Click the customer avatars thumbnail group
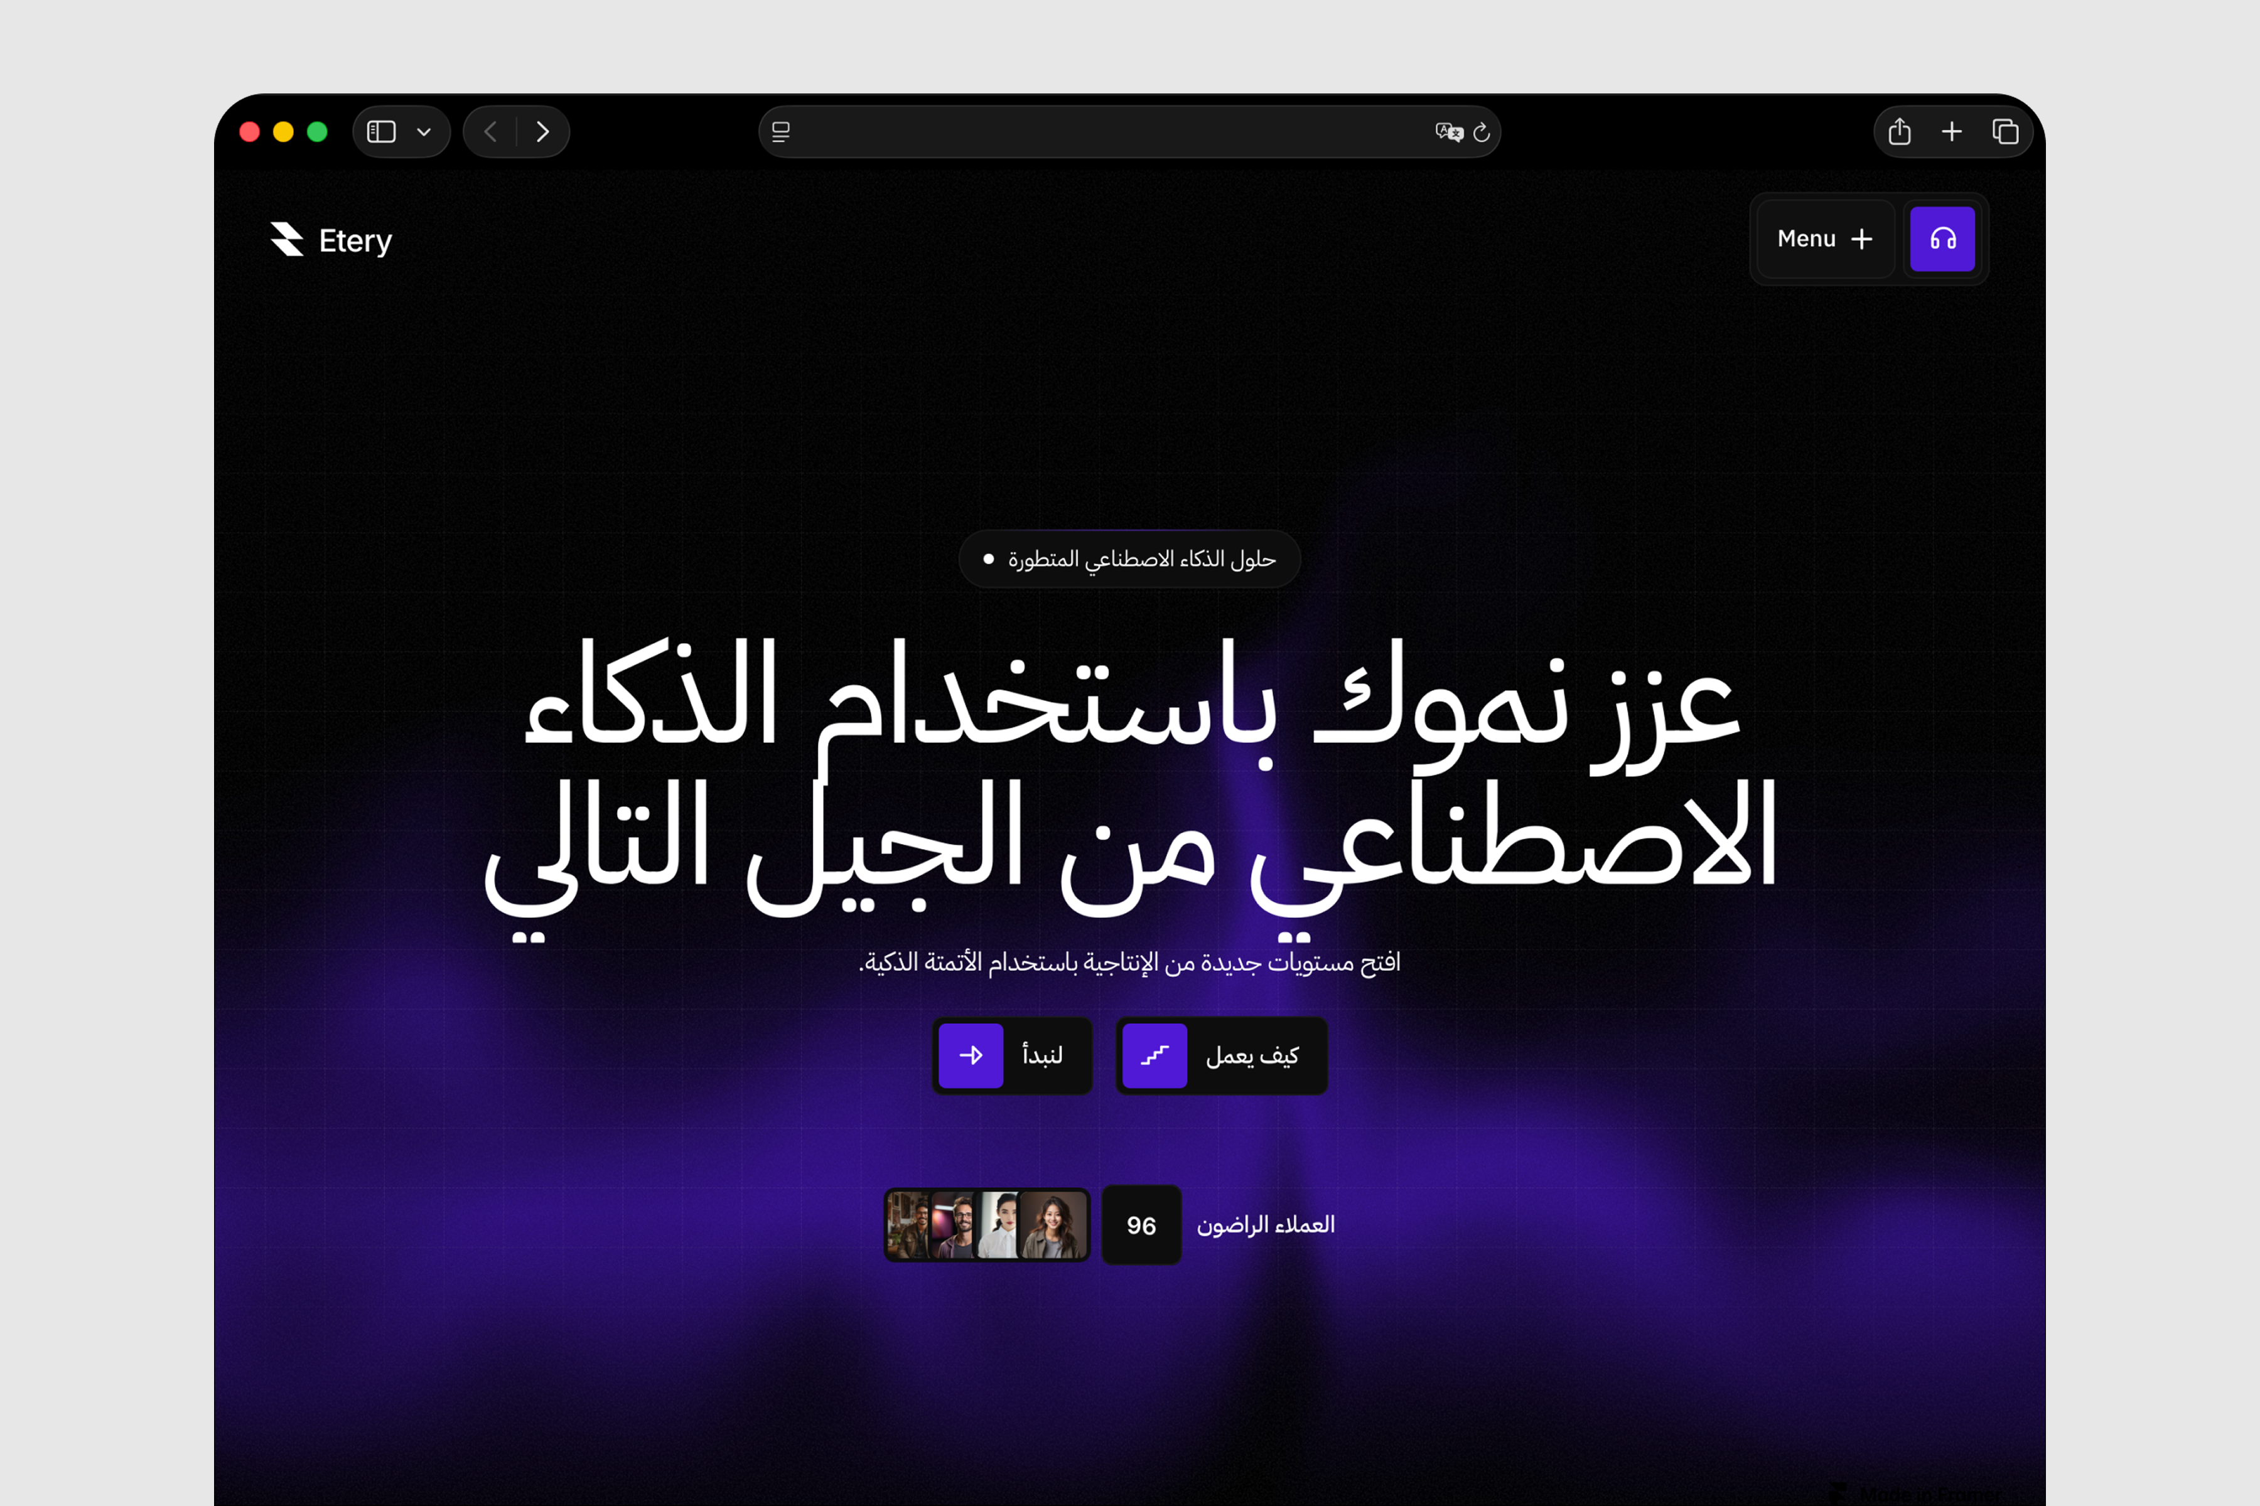The height and width of the screenshot is (1506, 2260). pyautogui.click(x=987, y=1225)
